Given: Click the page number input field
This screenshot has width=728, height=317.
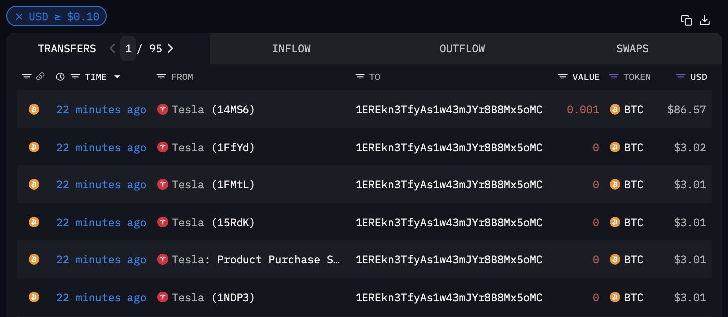Looking at the screenshot, I should click(x=128, y=48).
